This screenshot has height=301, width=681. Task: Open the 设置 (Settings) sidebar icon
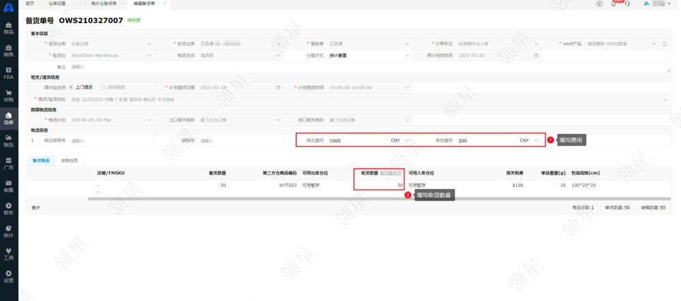coord(9,276)
